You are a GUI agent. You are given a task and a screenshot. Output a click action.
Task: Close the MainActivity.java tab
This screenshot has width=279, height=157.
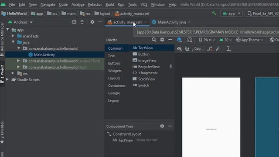coord(189,22)
